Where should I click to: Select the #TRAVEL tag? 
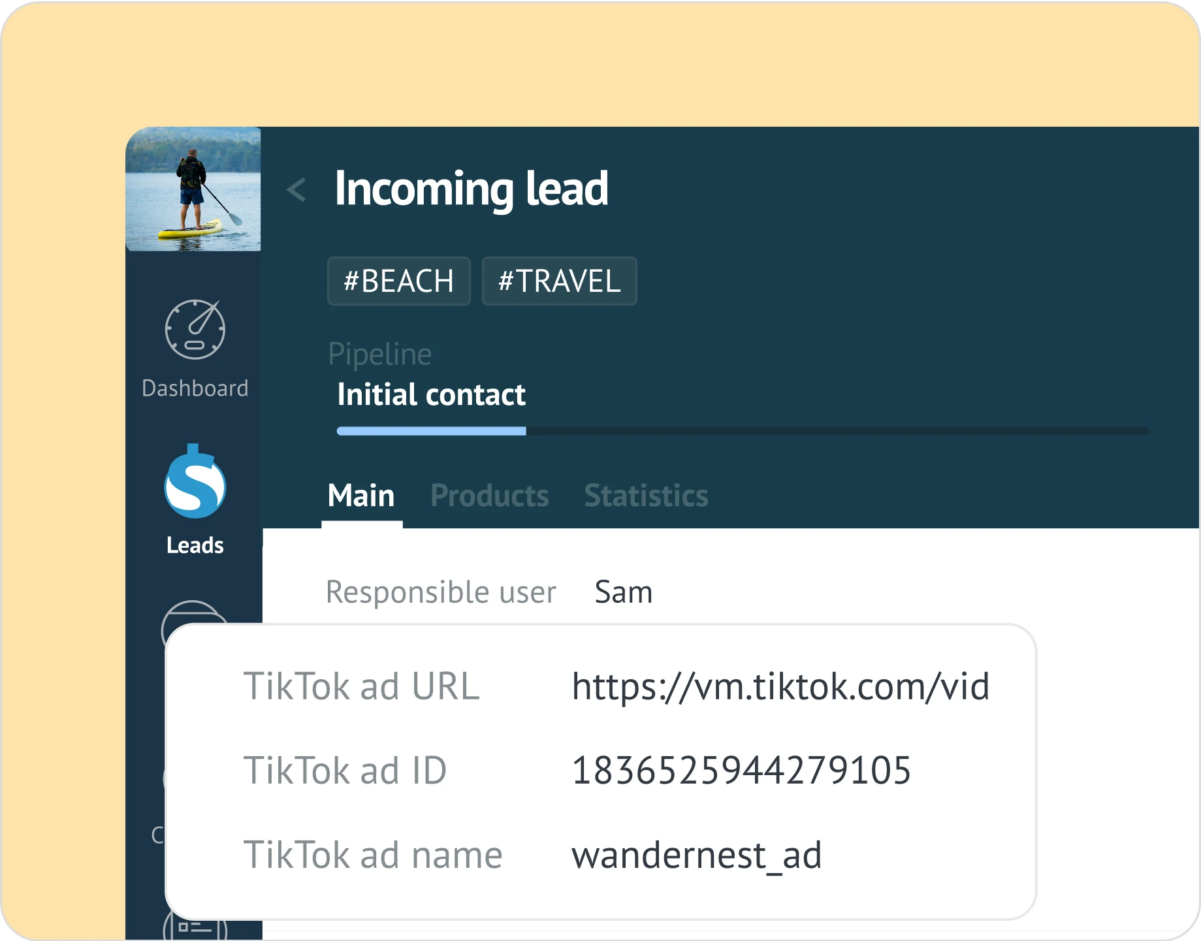tap(559, 281)
